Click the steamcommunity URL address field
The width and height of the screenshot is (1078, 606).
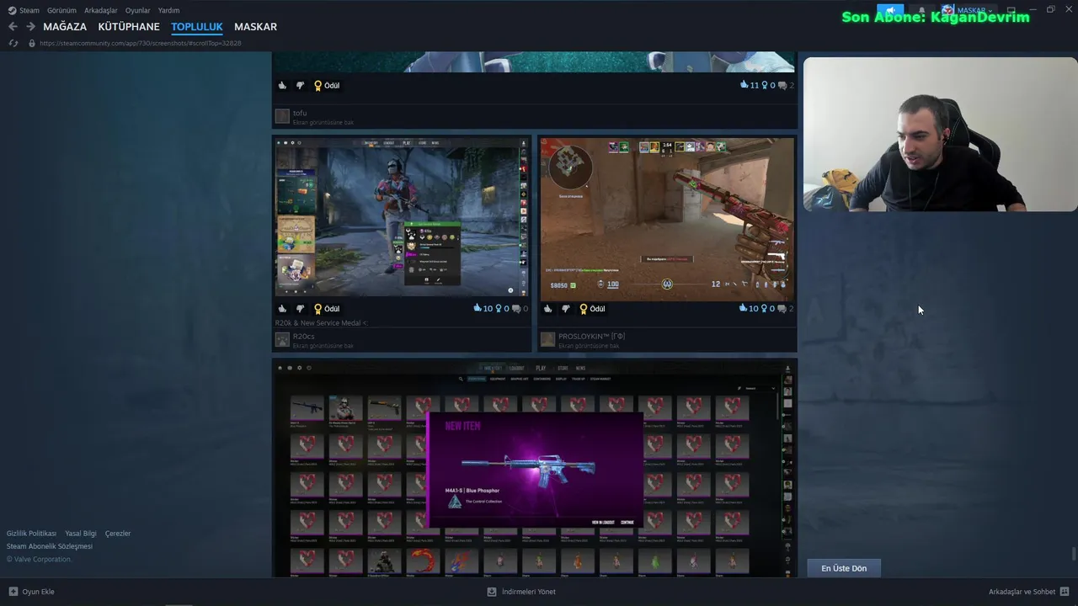(141, 43)
